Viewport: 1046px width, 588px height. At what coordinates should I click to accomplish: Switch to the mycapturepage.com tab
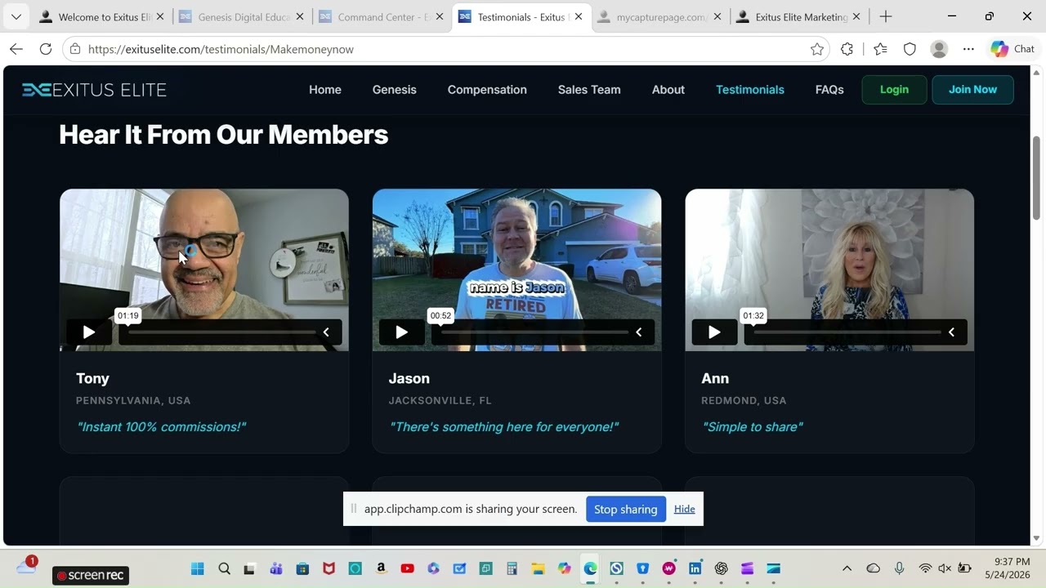click(661, 16)
